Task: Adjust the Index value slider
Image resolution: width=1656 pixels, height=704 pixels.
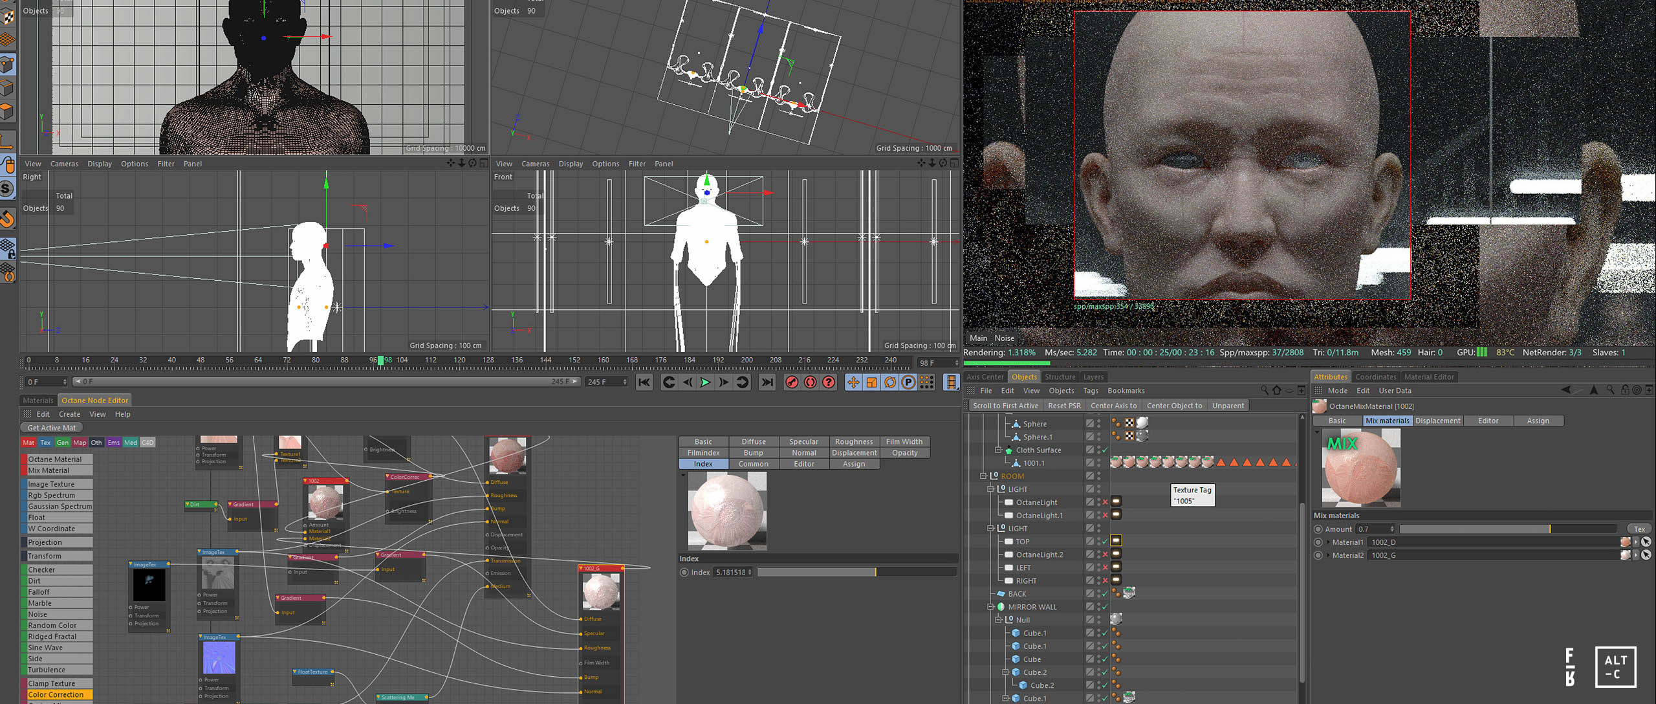Action: pos(856,572)
